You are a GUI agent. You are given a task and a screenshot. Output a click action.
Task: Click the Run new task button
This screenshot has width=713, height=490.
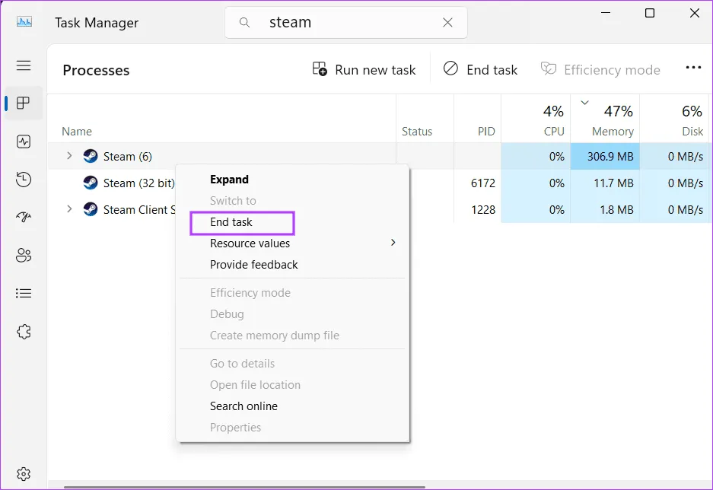click(364, 70)
